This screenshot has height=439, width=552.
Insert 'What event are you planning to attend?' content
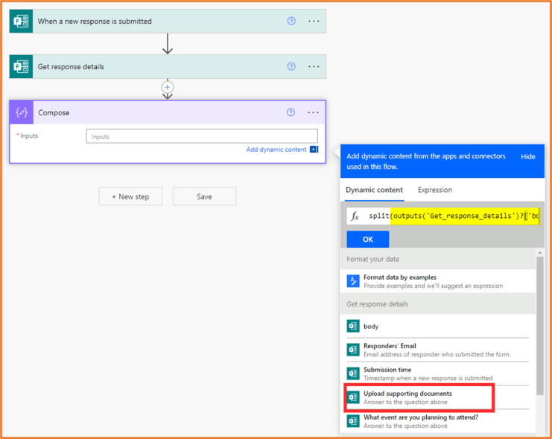click(x=438, y=421)
